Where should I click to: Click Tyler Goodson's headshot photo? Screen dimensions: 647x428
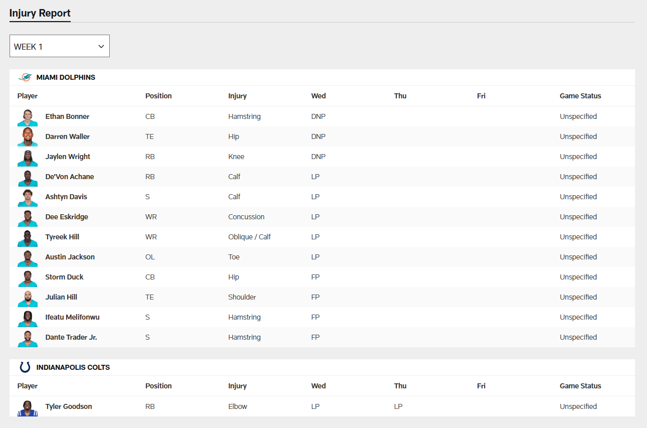point(27,407)
